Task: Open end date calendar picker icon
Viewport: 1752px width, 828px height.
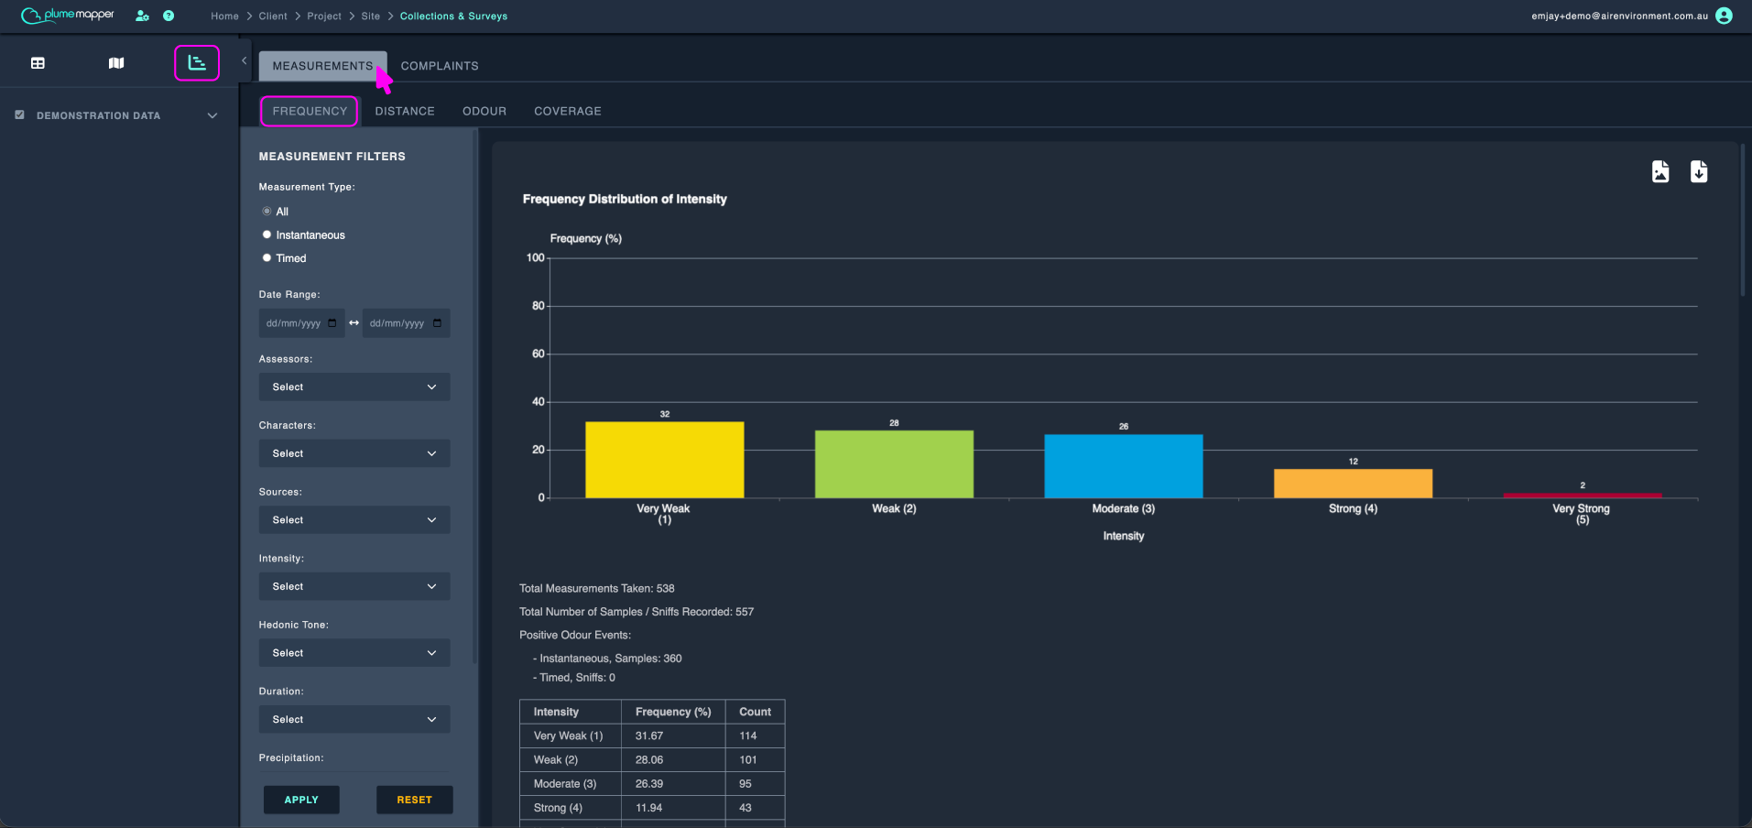Action: pos(437,323)
